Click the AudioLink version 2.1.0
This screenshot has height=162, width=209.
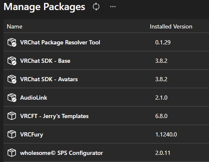pyautogui.click(x=161, y=98)
